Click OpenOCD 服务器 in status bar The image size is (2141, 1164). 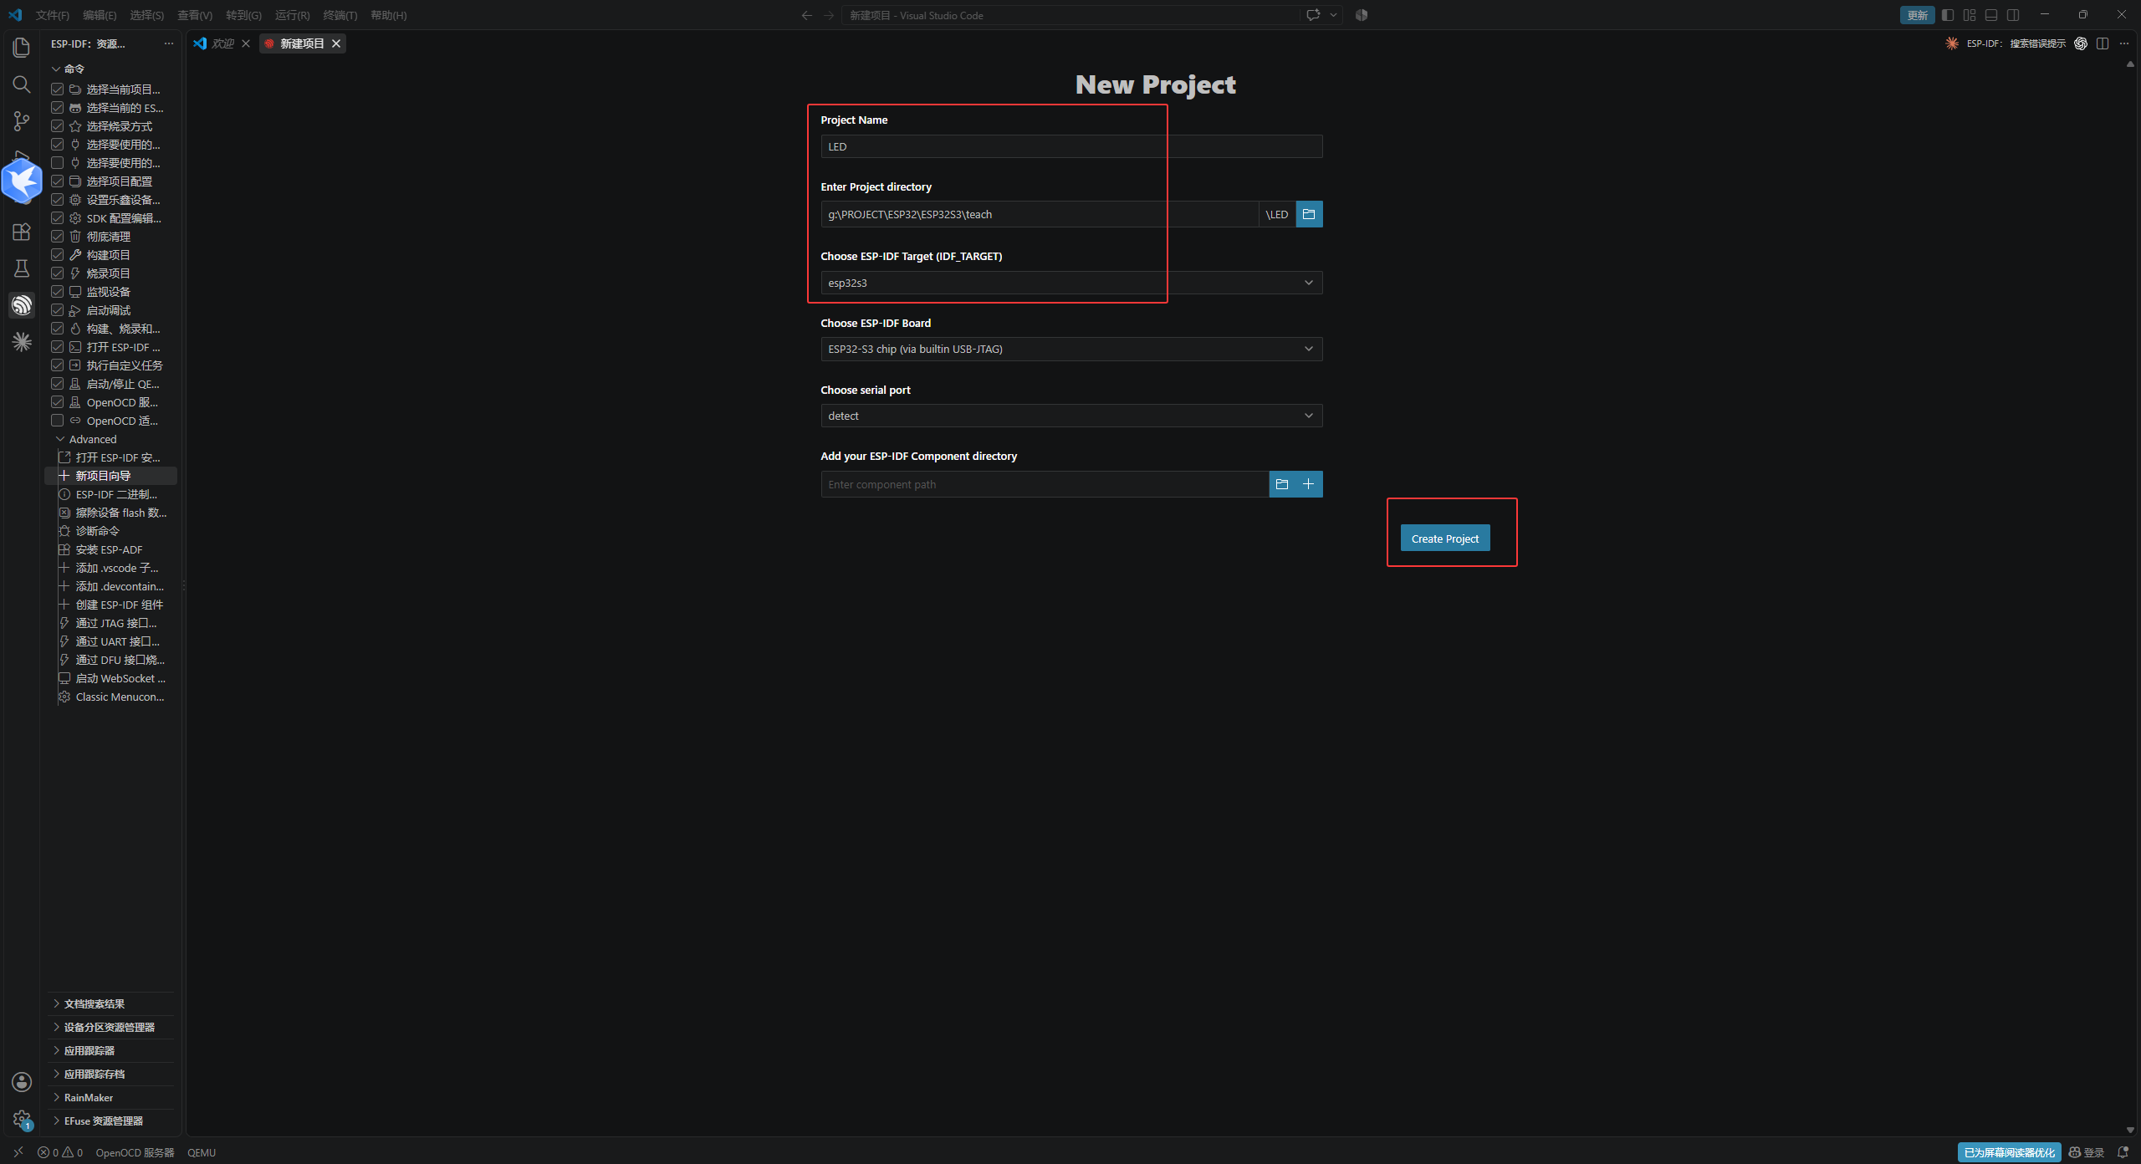(x=135, y=1152)
